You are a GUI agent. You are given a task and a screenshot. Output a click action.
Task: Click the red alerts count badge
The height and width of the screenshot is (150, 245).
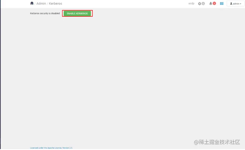214,3
